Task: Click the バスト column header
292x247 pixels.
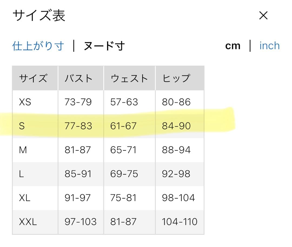Action: [79, 78]
